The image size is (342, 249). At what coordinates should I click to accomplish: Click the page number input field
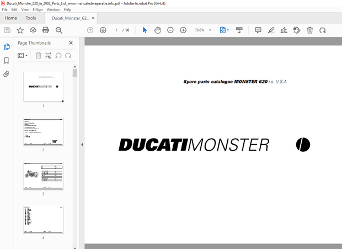[116, 30]
